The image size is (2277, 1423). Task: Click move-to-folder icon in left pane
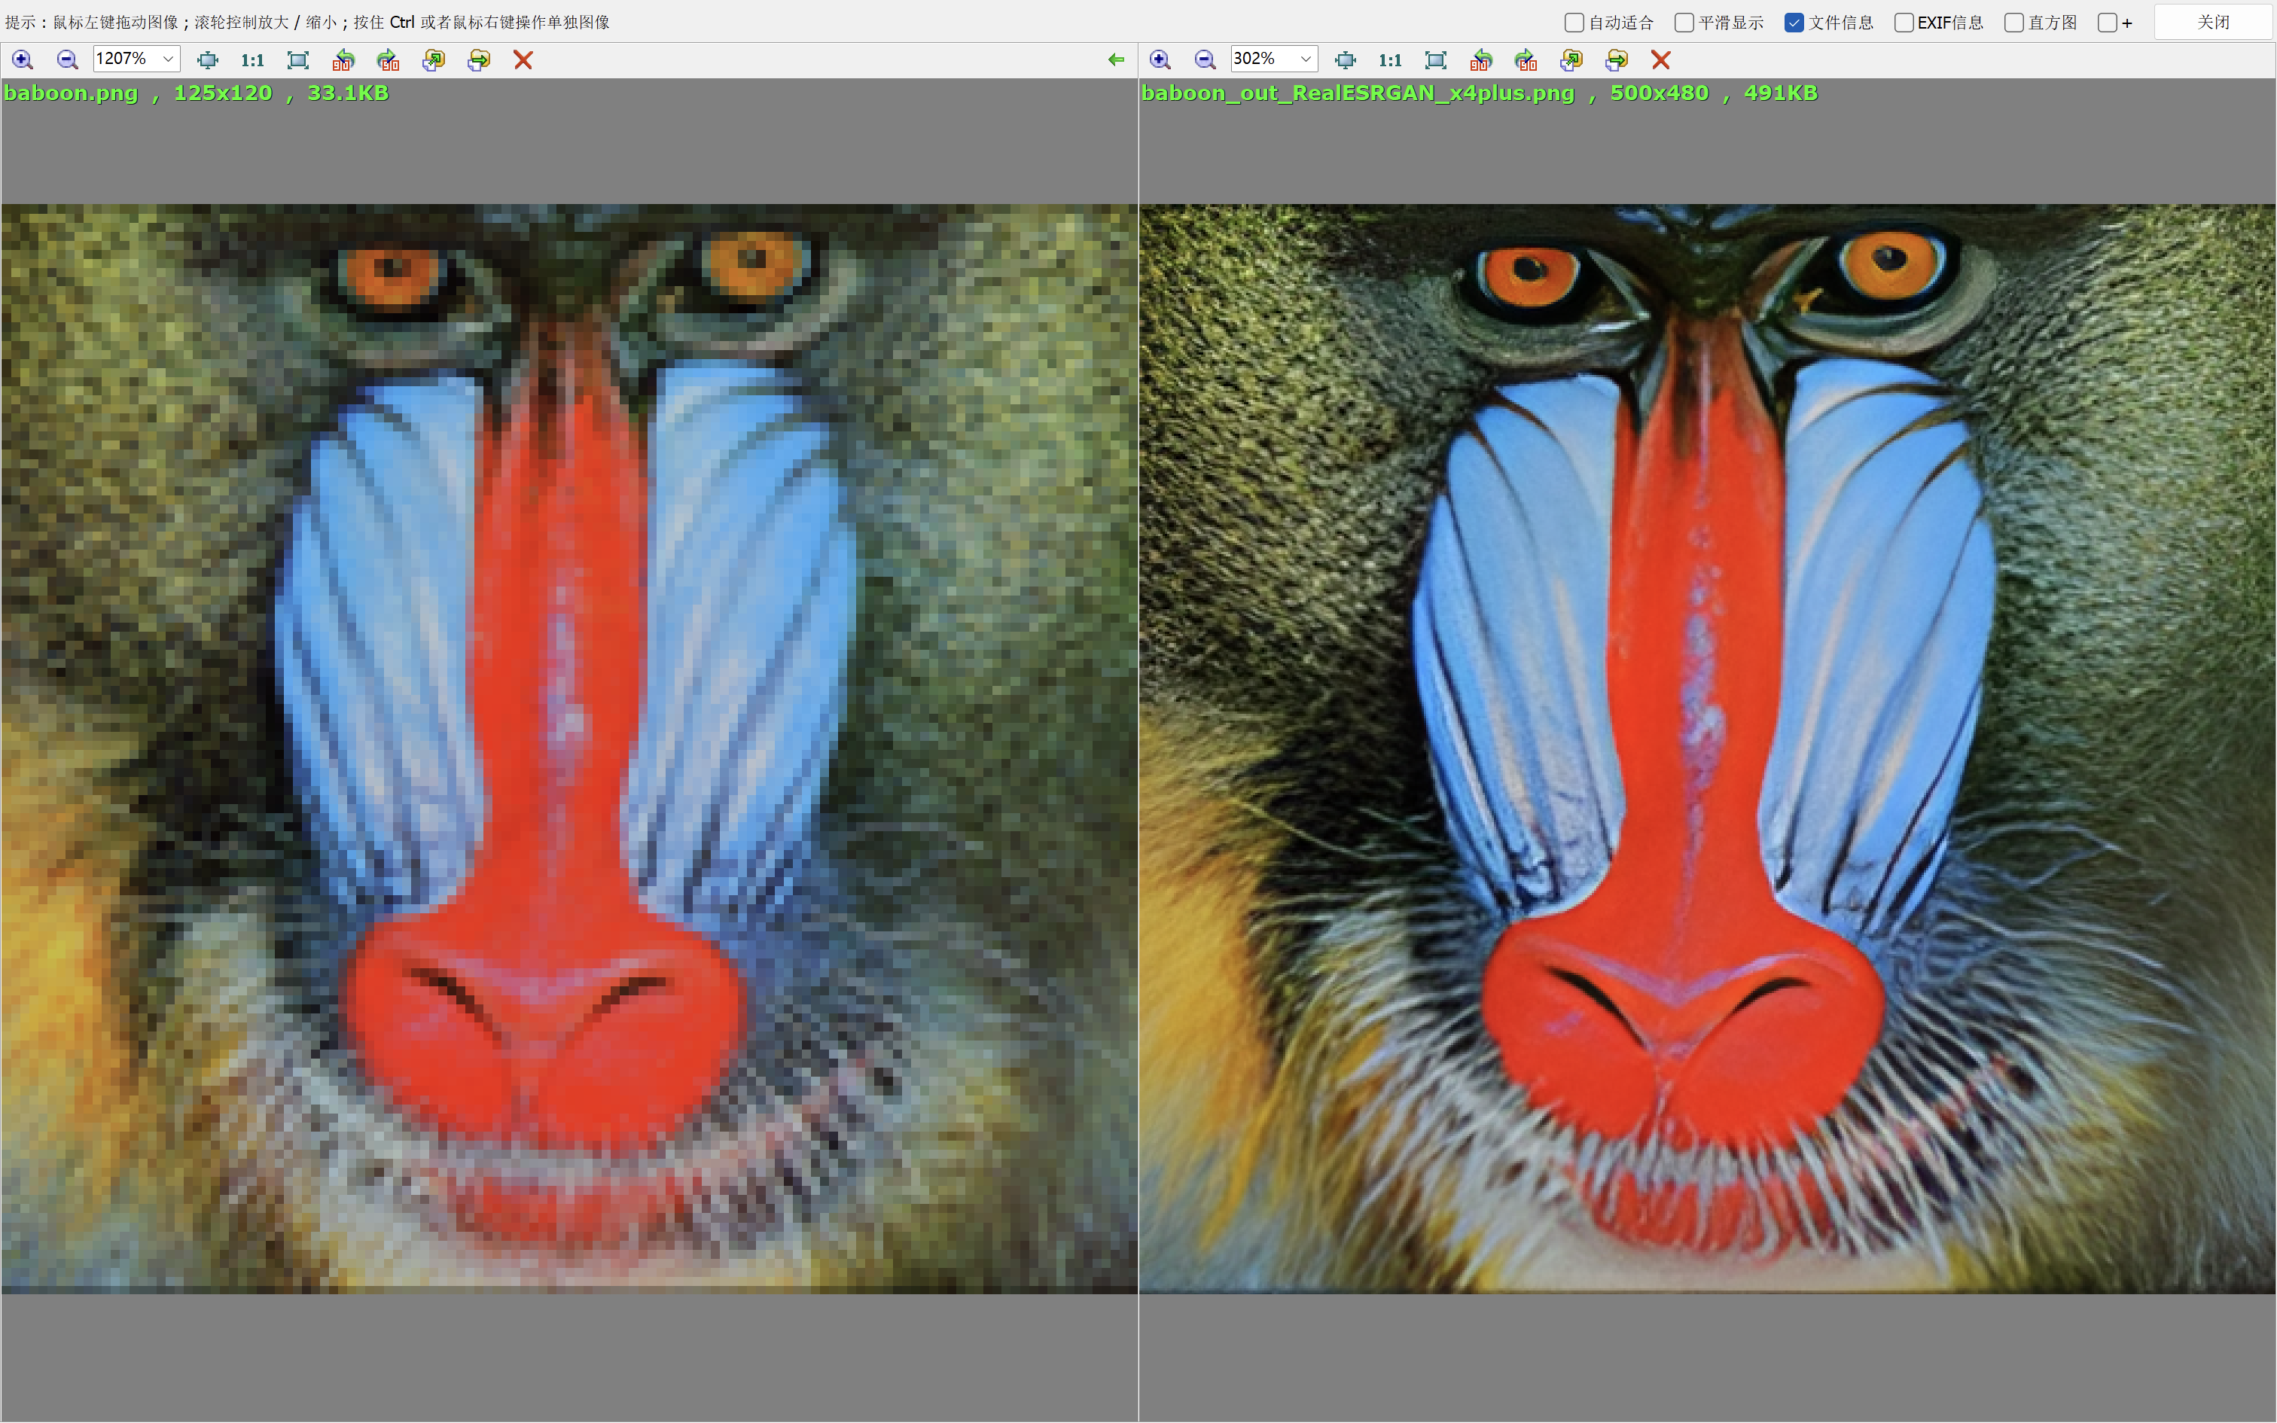pos(479,60)
